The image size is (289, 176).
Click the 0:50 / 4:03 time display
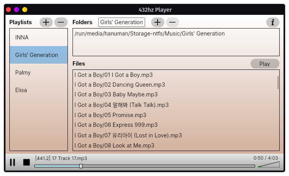[266, 158]
